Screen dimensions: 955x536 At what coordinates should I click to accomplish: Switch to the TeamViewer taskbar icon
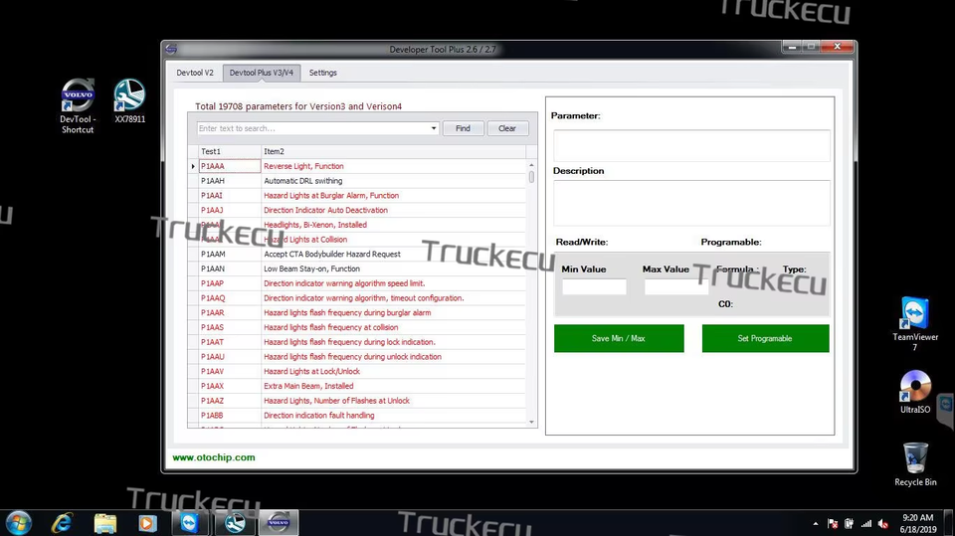(189, 523)
